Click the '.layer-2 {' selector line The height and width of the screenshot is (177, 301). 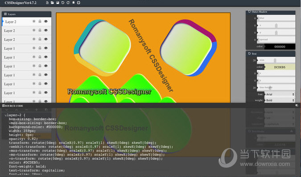point(15,115)
